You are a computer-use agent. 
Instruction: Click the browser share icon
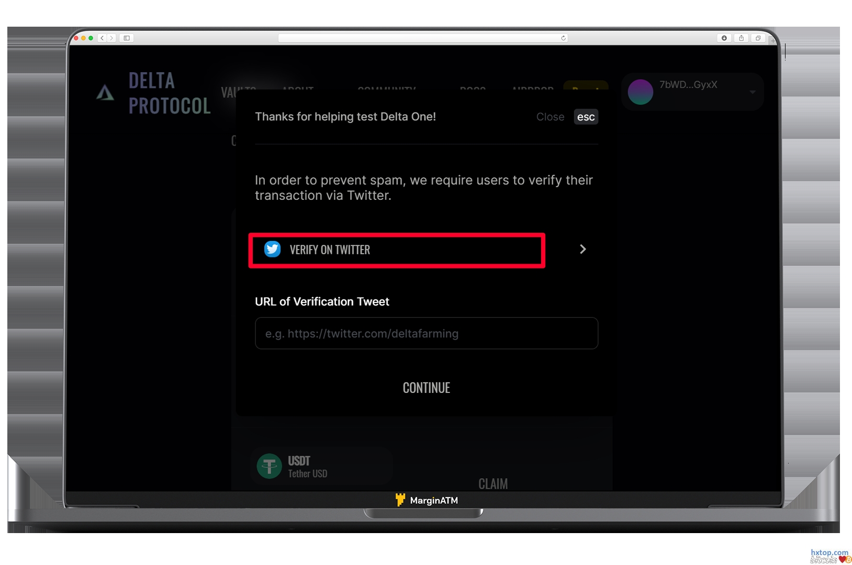click(741, 38)
